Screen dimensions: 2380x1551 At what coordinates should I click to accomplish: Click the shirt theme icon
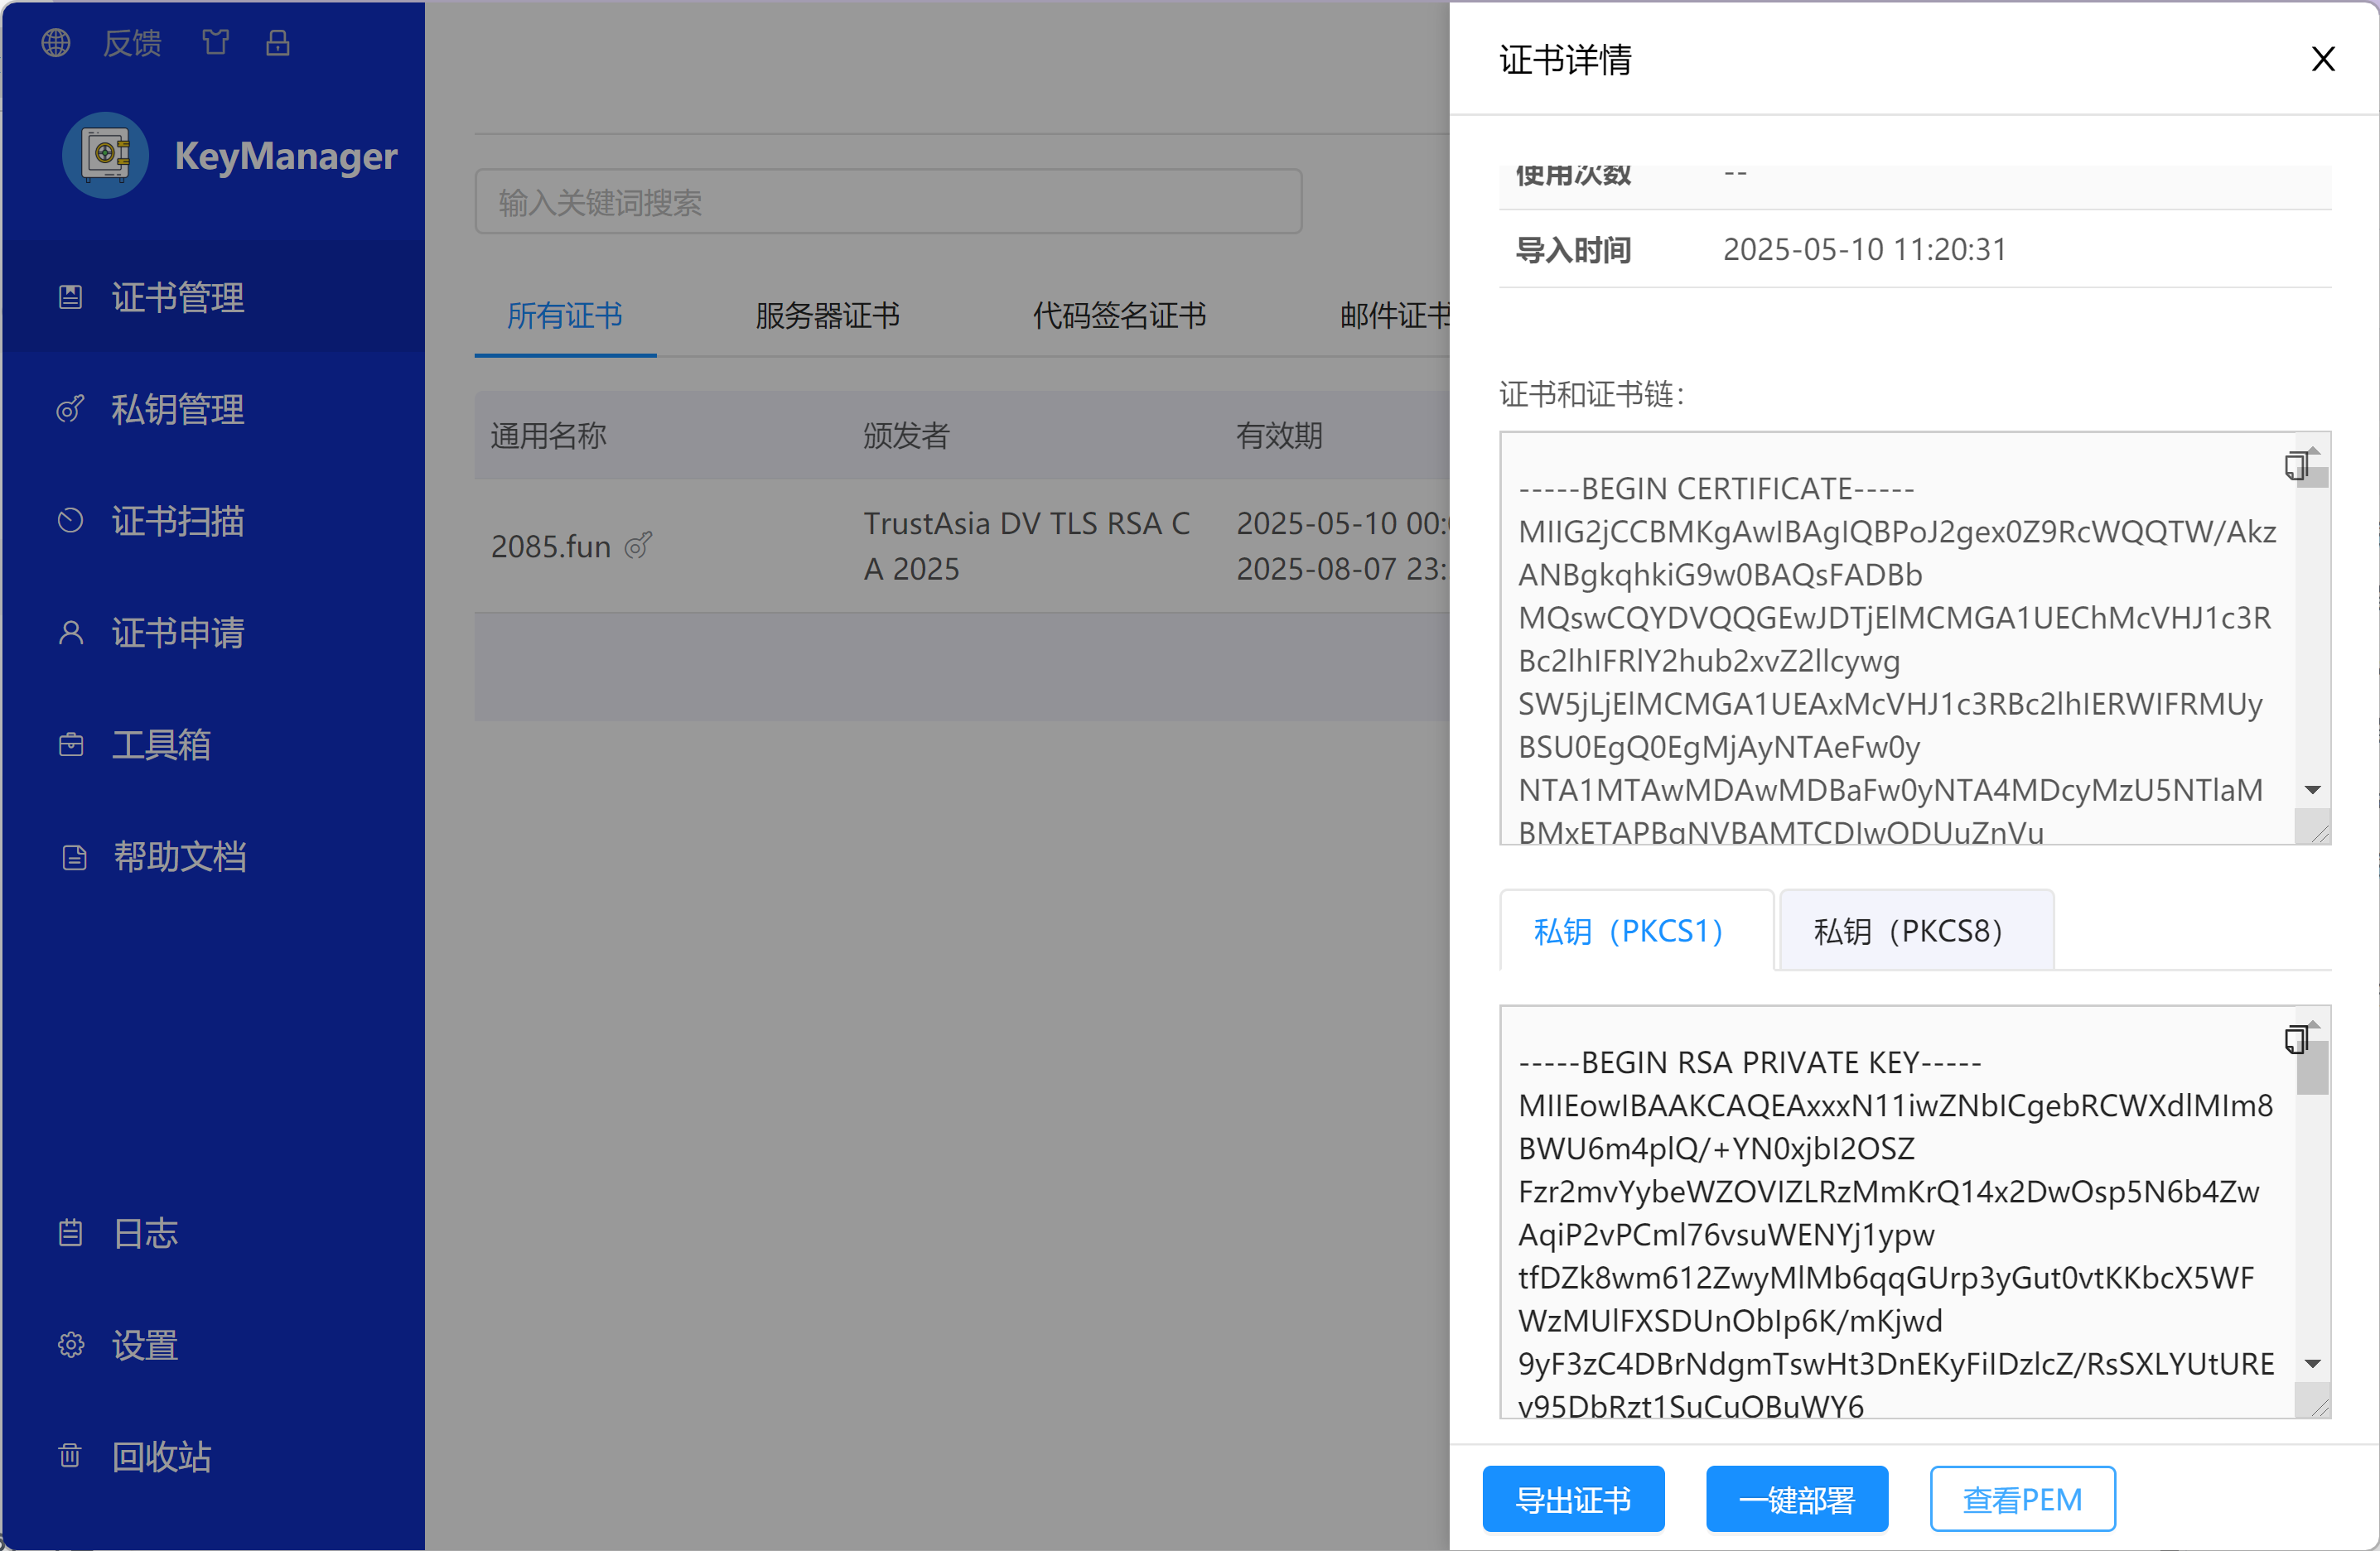click(216, 43)
